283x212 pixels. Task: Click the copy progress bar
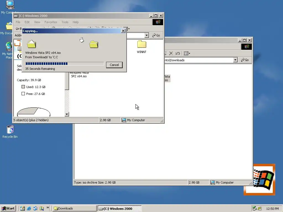click(x=65, y=63)
